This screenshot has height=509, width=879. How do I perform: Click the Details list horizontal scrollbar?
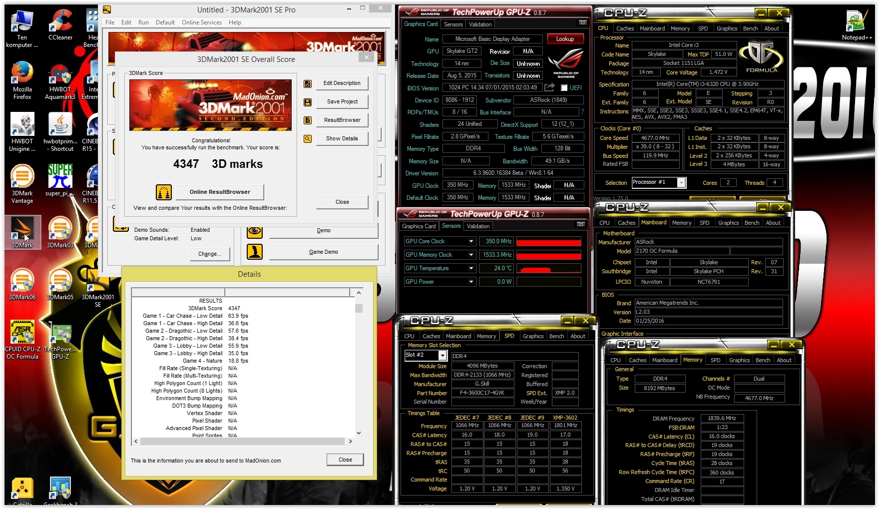click(x=243, y=441)
